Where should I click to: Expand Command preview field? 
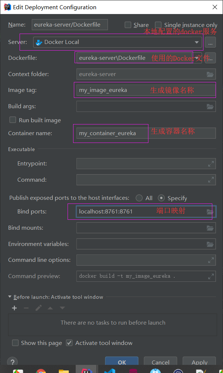tap(211, 276)
